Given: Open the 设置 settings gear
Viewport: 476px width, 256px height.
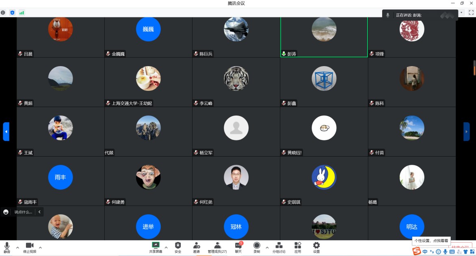Looking at the screenshot, I should click(316, 247).
